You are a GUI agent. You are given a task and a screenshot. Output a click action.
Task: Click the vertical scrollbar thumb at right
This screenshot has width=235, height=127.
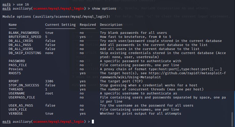coord(232,119)
